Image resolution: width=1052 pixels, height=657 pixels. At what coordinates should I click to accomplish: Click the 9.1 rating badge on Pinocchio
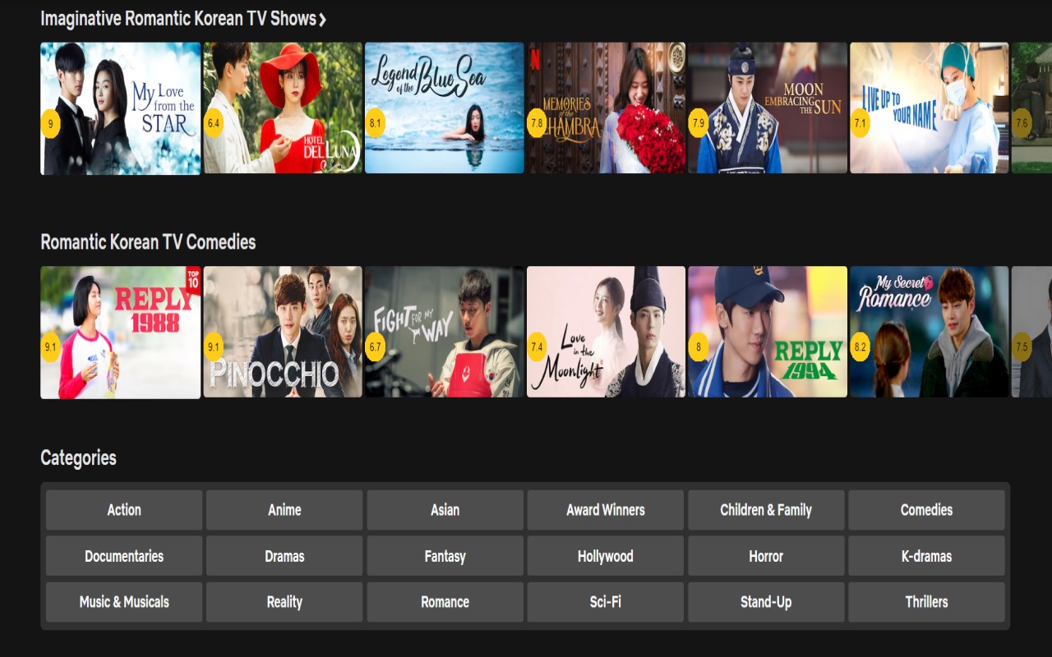[214, 347]
